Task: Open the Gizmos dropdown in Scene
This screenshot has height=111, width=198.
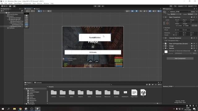Action: point(159,11)
